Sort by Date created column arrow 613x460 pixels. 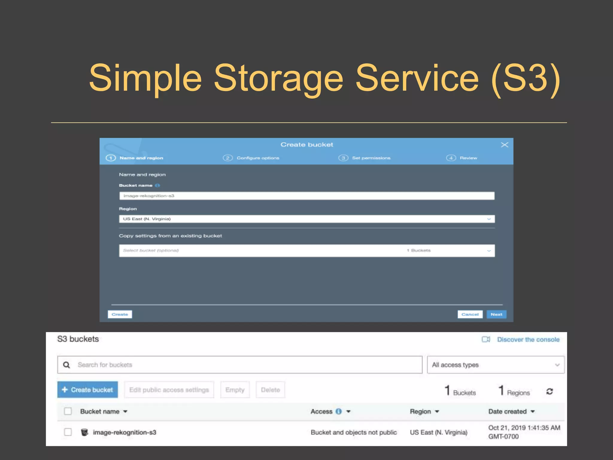[x=533, y=411]
